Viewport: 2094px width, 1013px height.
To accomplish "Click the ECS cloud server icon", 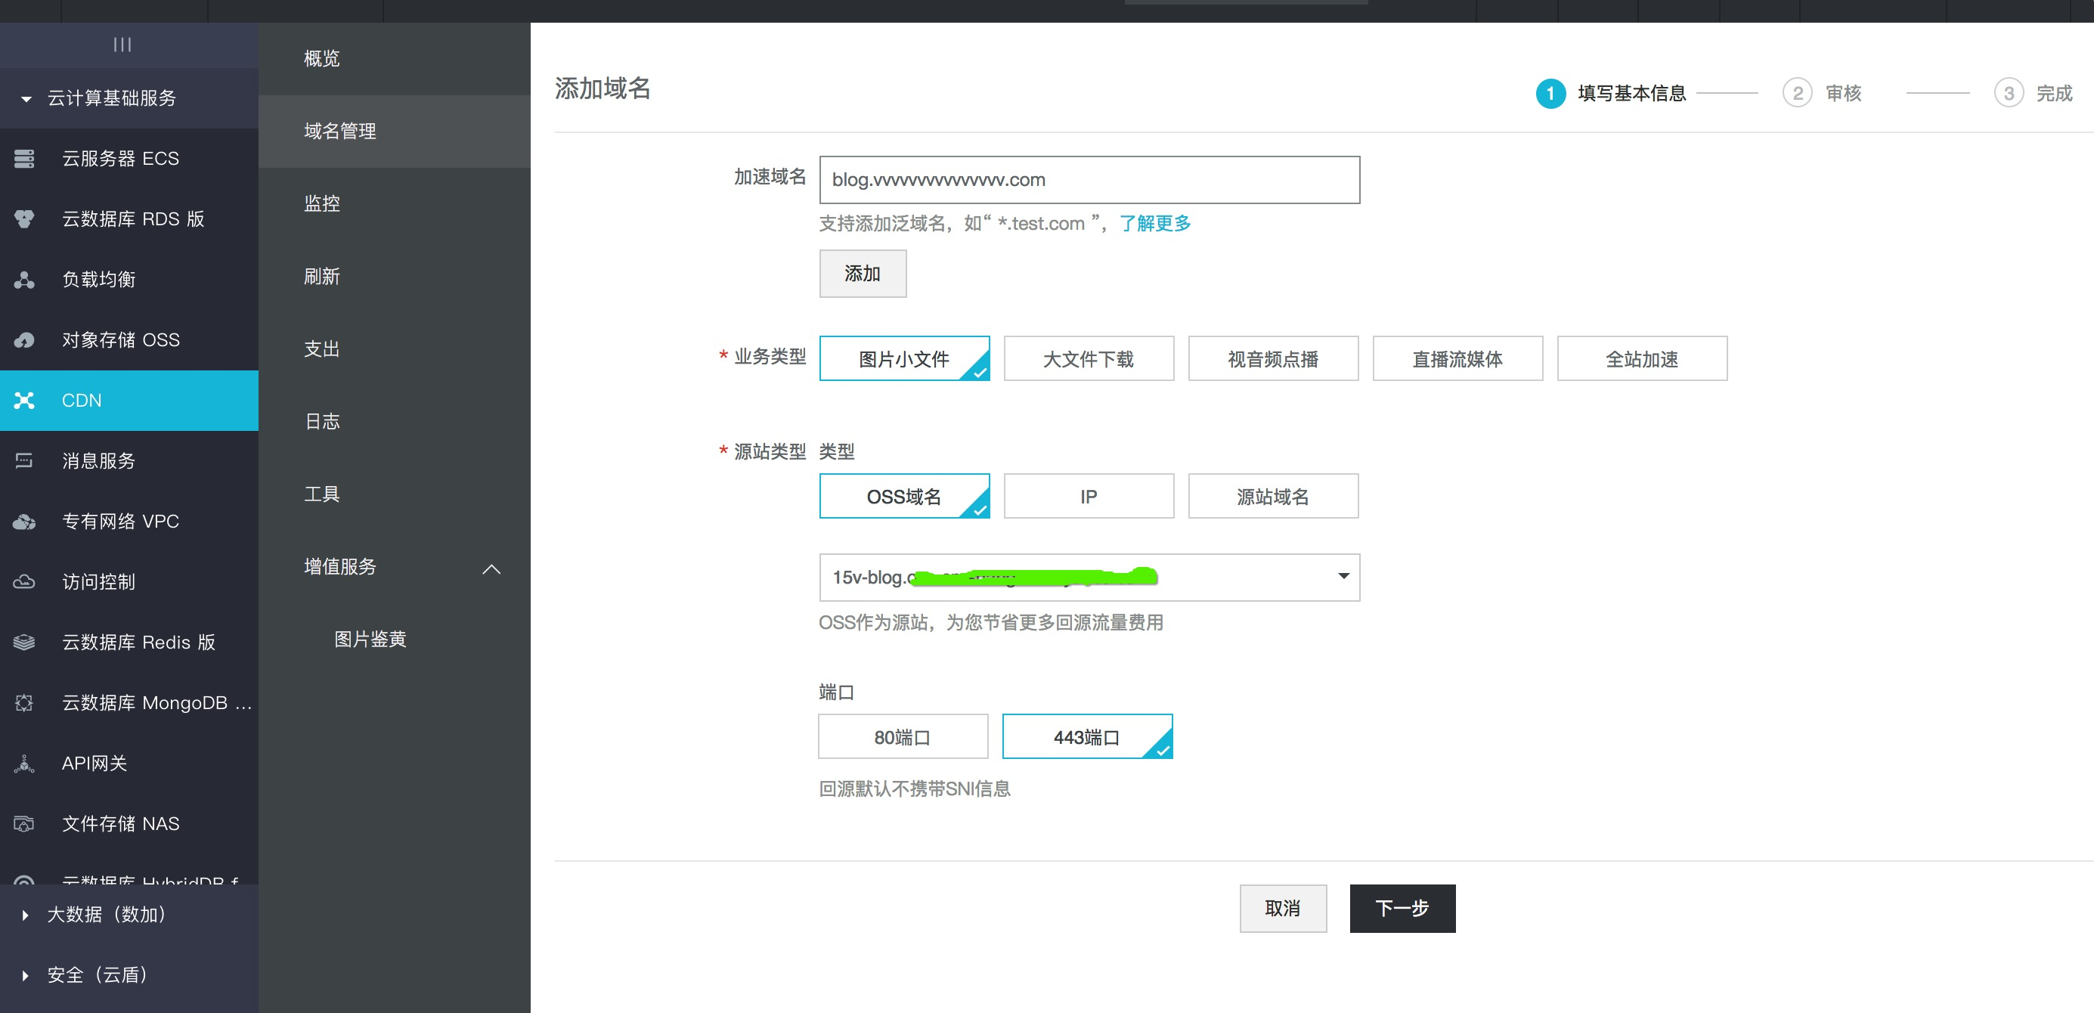I will click(x=24, y=159).
